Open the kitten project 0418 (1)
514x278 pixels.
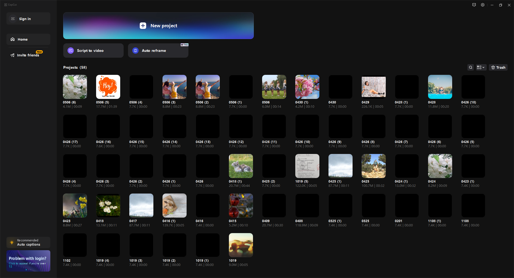[x=241, y=166]
